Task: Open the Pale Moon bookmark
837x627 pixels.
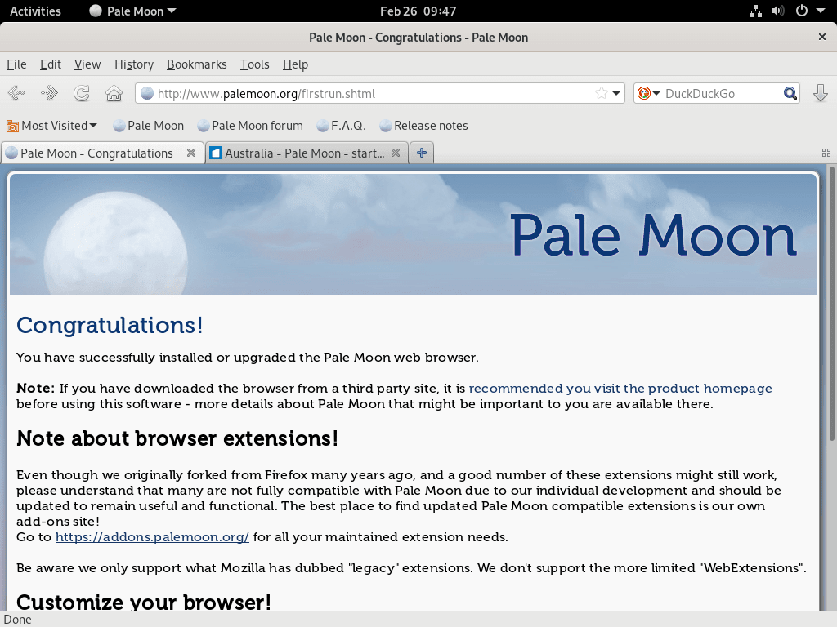Action: (x=149, y=126)
